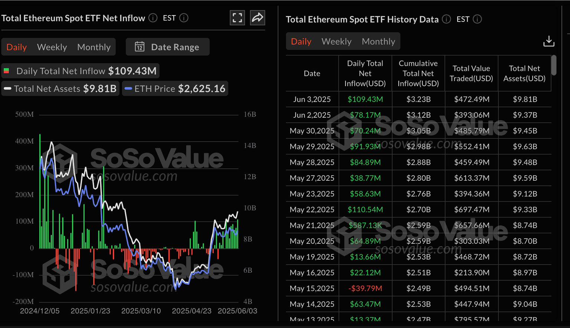Click info icon next to left EST

coord(184,18)
